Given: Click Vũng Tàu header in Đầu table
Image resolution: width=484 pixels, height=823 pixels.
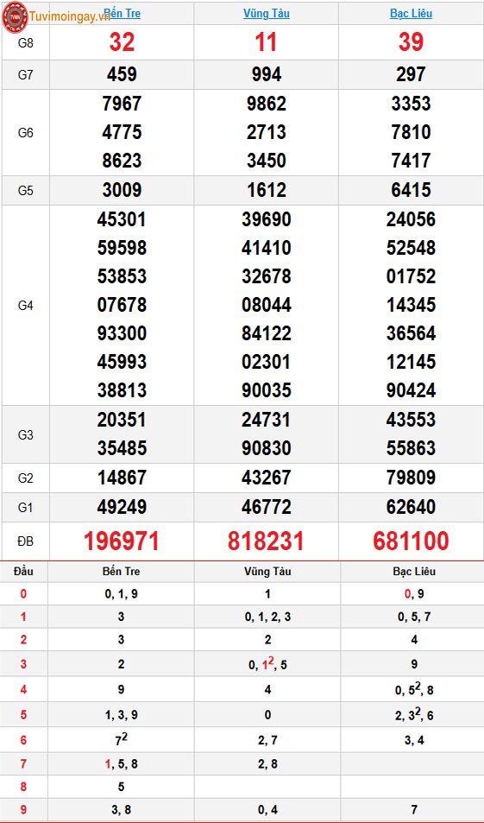Looking at the screenshot, I should (x=267, y=571).
